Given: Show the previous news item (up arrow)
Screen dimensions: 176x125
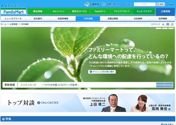Looking at the screenshot, I should [164, 84].
